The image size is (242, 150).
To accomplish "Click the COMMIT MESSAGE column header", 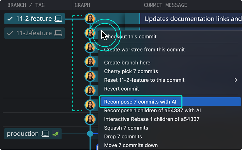I will pyautogui.click(x=165, y=5).
